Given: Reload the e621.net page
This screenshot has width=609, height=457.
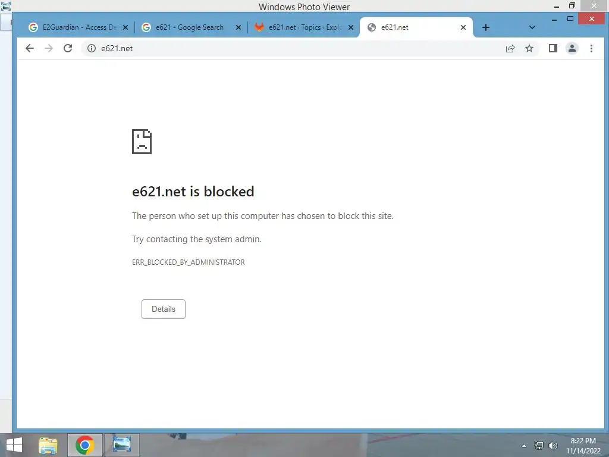Looking at the screenshot, I should [x=68, y=48].
